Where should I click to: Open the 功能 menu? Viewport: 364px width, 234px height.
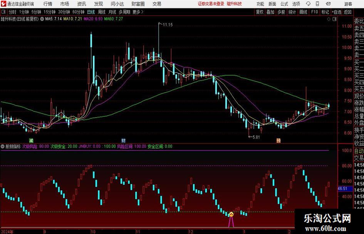(x=260, y=4)
